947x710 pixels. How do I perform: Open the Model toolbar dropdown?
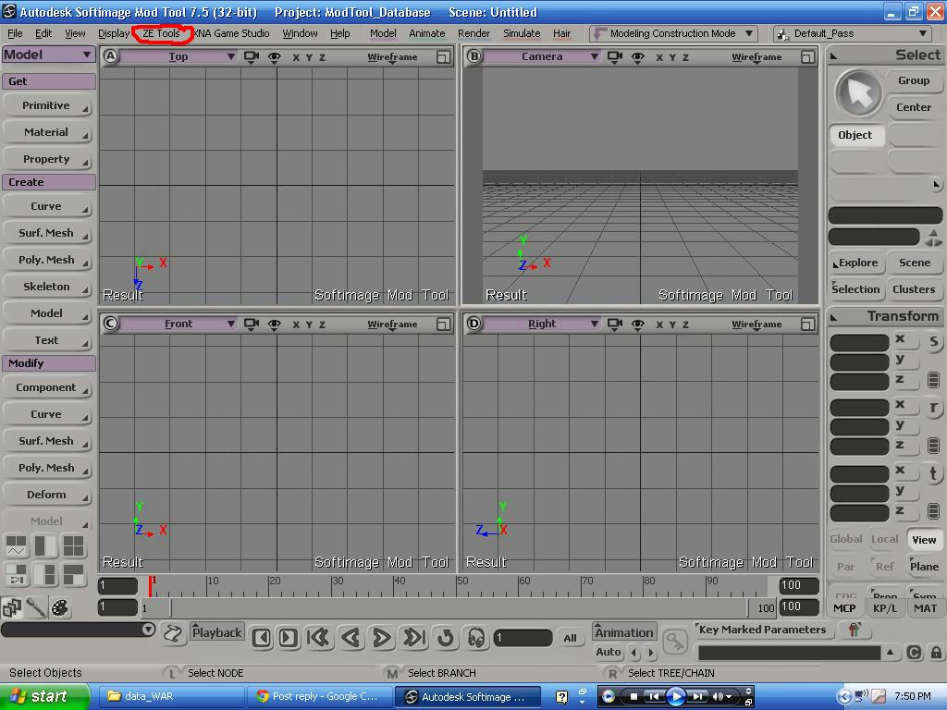coord(48,55)
